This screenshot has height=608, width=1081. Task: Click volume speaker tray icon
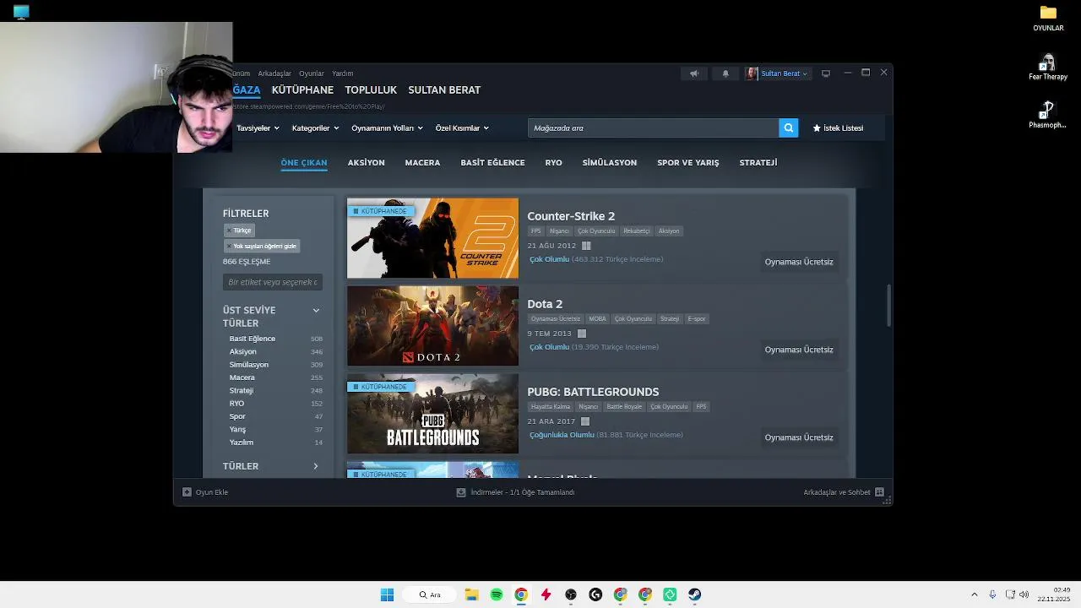click(1024, 594)
